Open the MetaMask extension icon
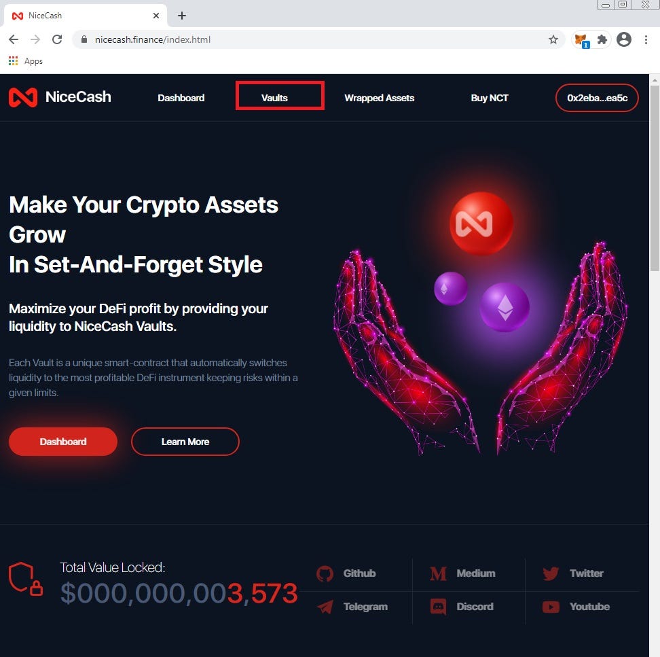 coord(582,40)
